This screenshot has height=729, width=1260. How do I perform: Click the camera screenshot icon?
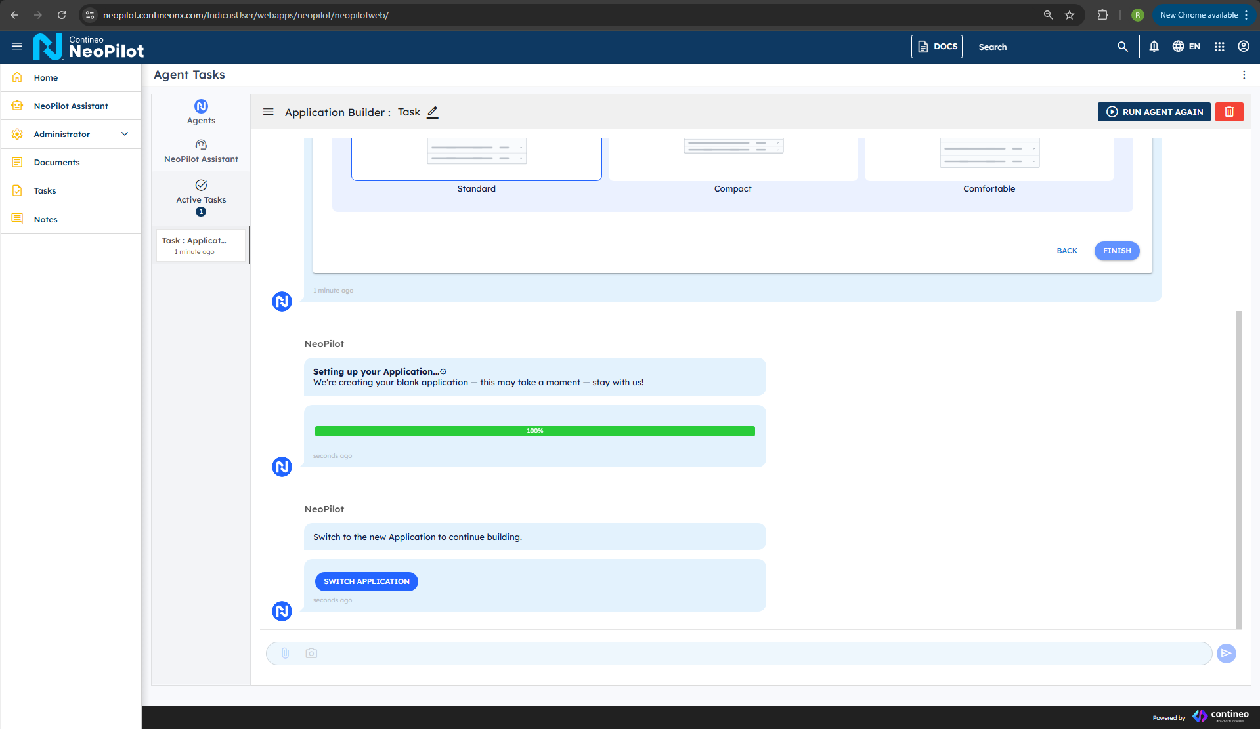[x=311, y=654]
